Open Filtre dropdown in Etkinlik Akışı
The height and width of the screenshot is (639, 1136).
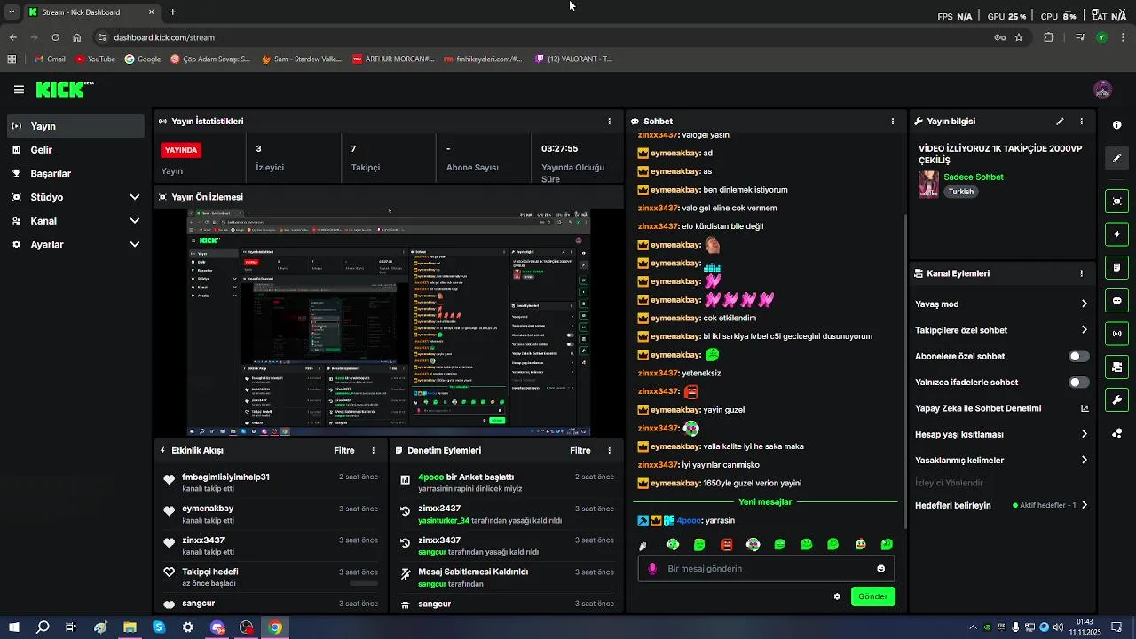click(x=343, y=451)
